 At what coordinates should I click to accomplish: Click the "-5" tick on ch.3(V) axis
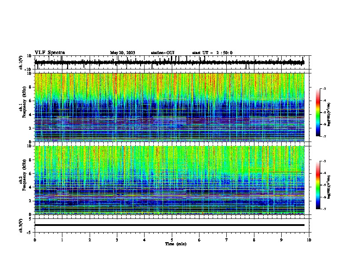(29, 233)
